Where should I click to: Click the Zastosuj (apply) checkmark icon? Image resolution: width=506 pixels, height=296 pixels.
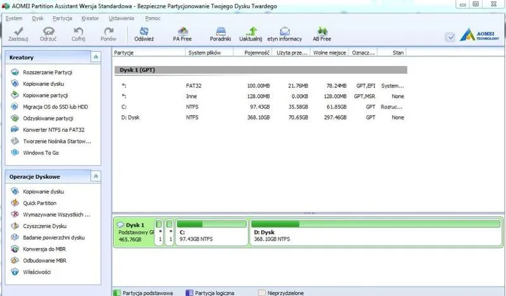tap(18, 31)
